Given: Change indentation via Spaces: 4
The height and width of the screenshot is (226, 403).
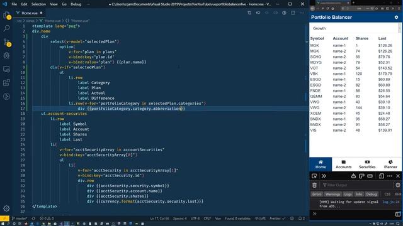Looking at the screenshot, I should (x=179, y=218).
